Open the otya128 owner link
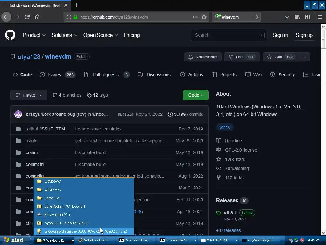 [29, 57]
